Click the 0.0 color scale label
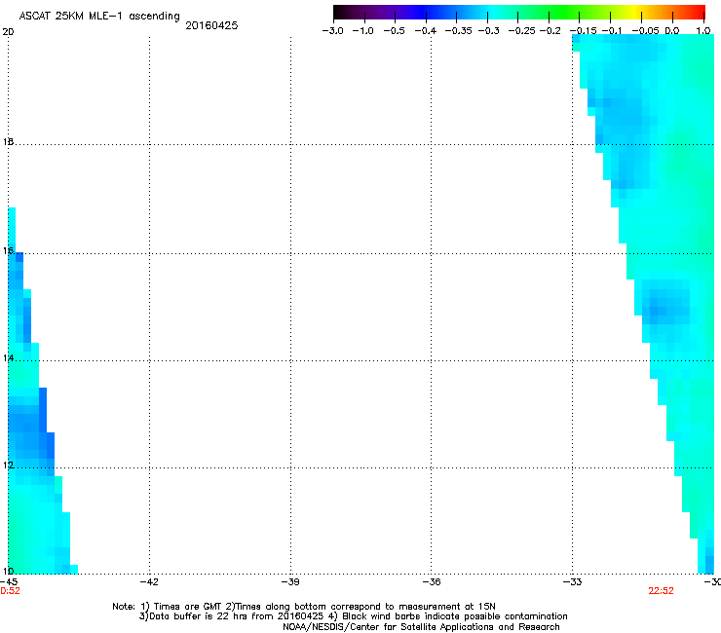721x633 pixels. point(672,31)
